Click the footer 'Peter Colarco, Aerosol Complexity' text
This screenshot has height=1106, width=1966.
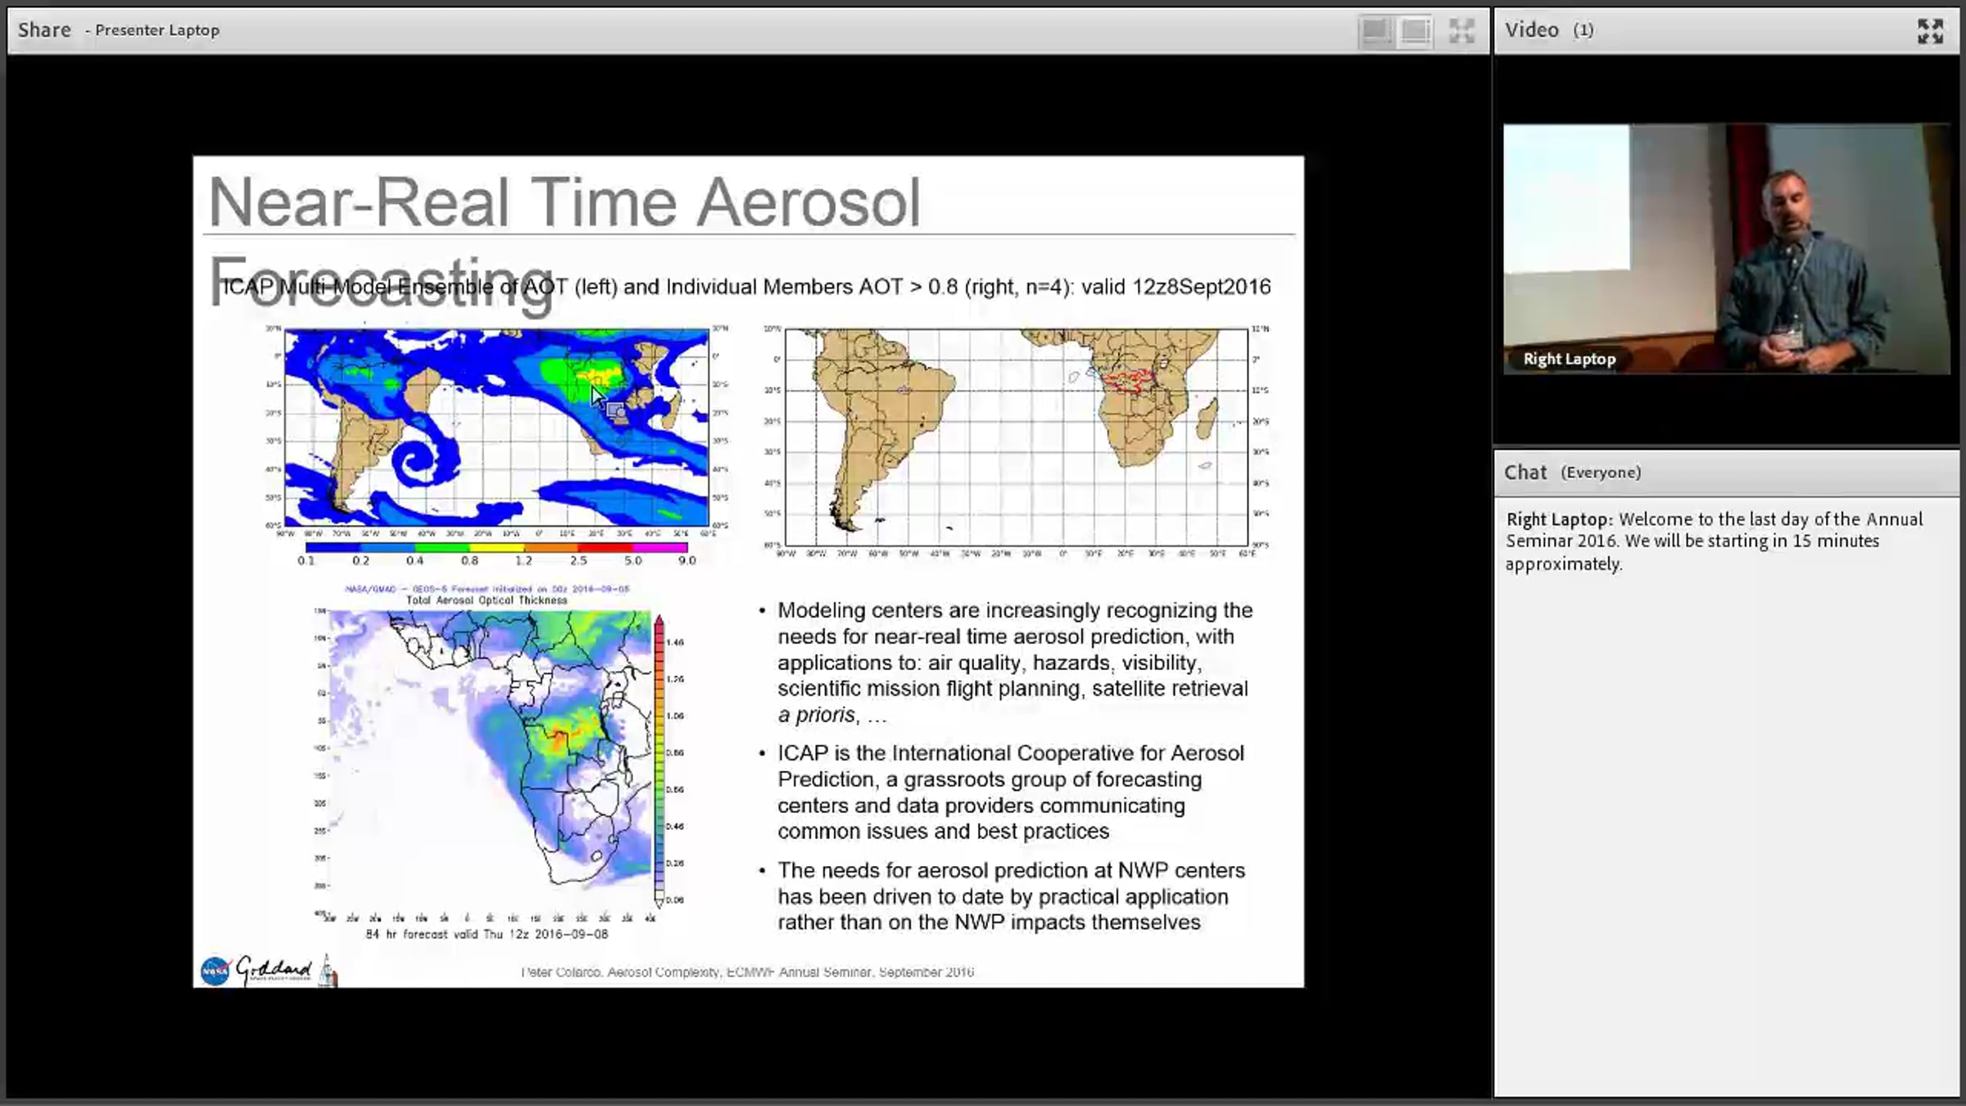click(x=747, y=972)
